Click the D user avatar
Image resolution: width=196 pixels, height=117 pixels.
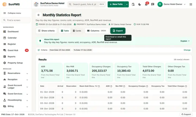coord(160,4)
